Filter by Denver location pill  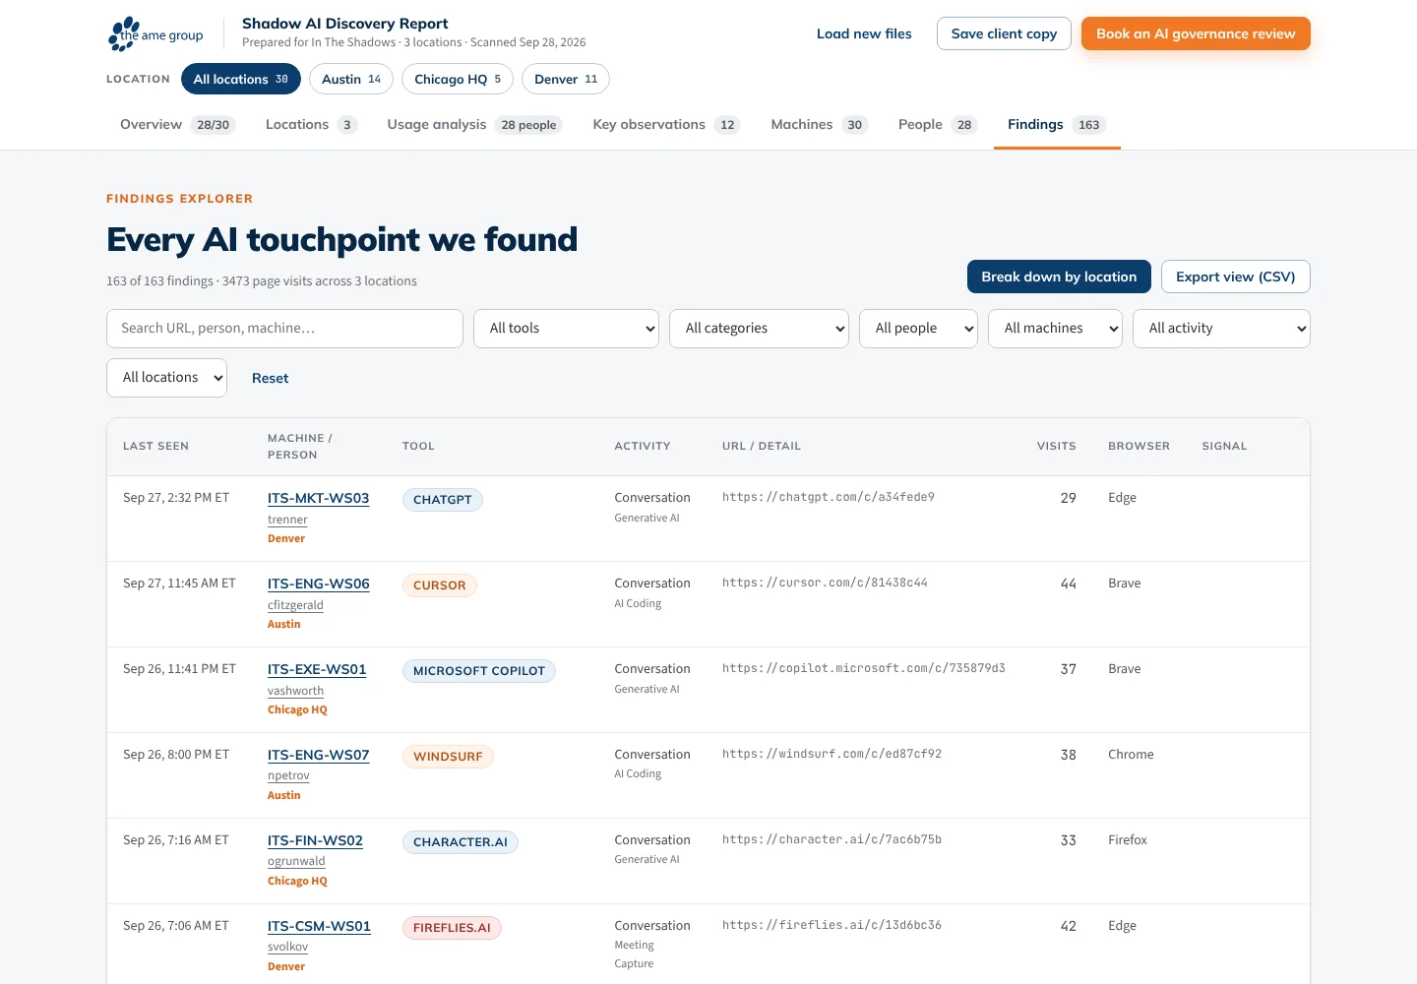(x=566, y=79)
